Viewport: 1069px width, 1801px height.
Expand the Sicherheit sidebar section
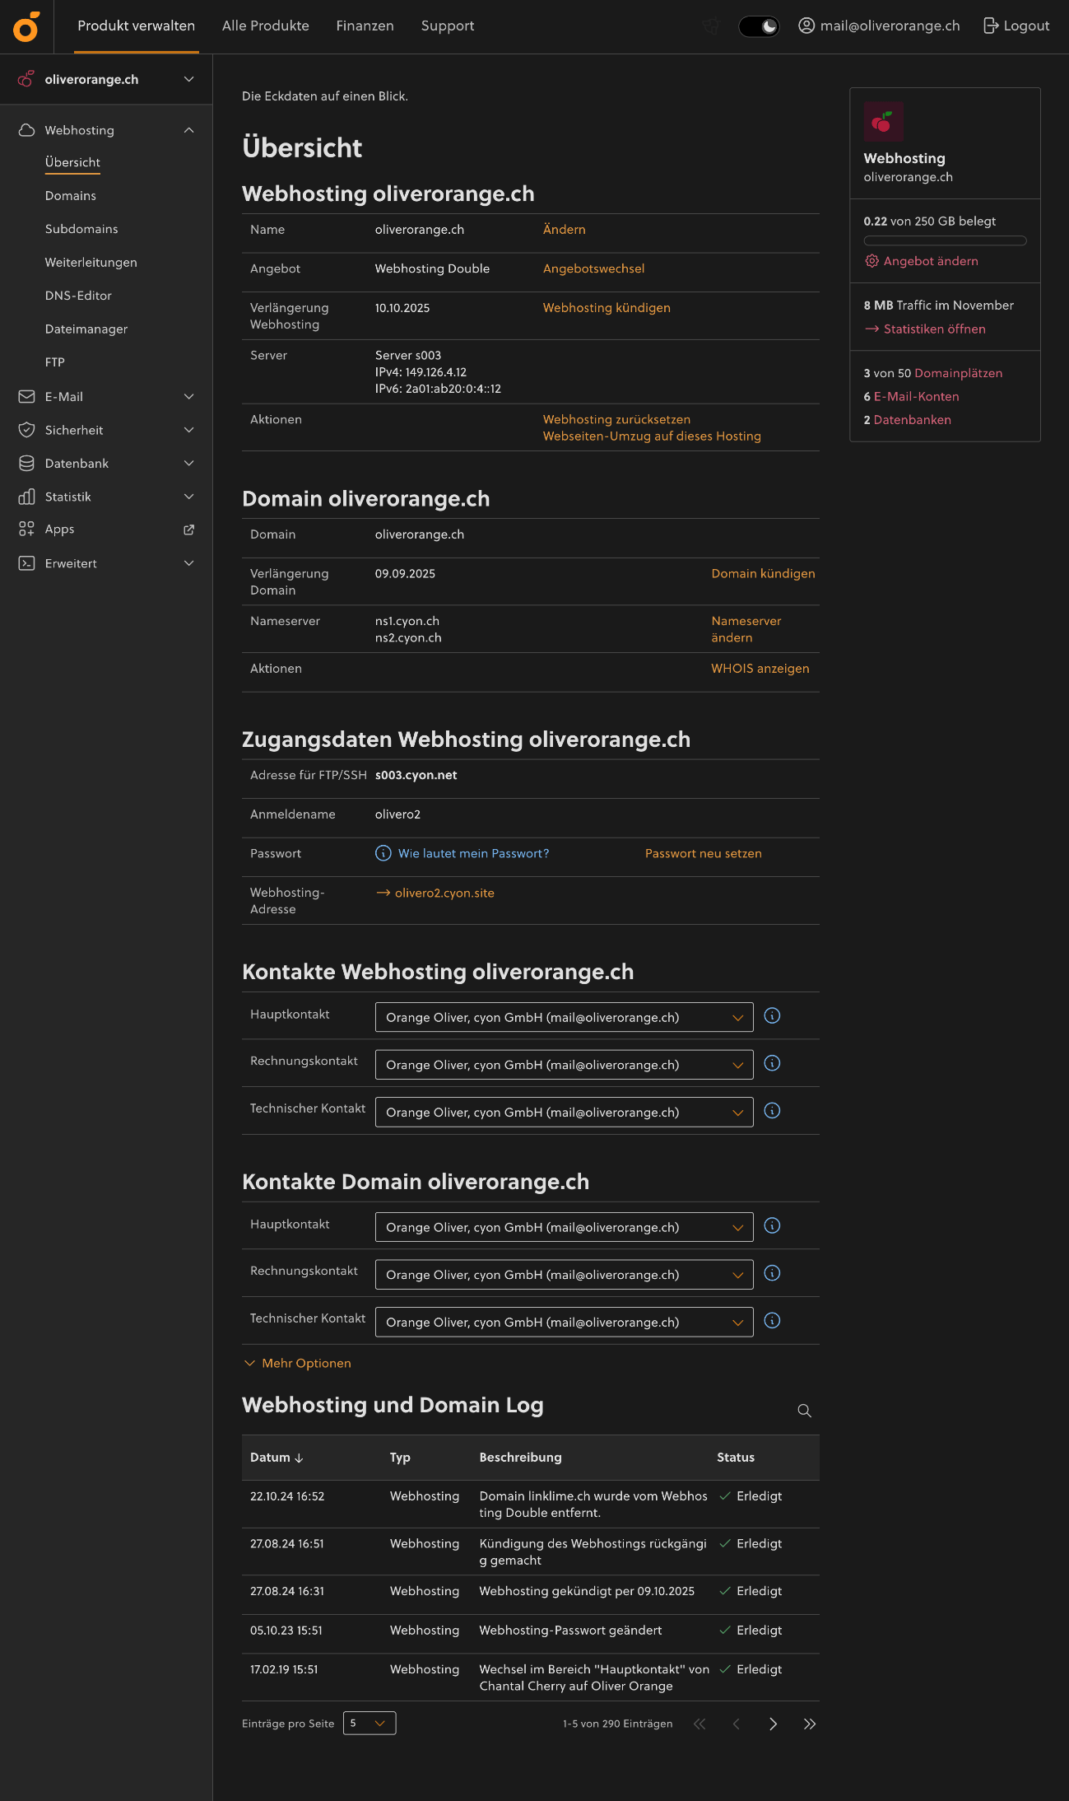coord(189,430)
